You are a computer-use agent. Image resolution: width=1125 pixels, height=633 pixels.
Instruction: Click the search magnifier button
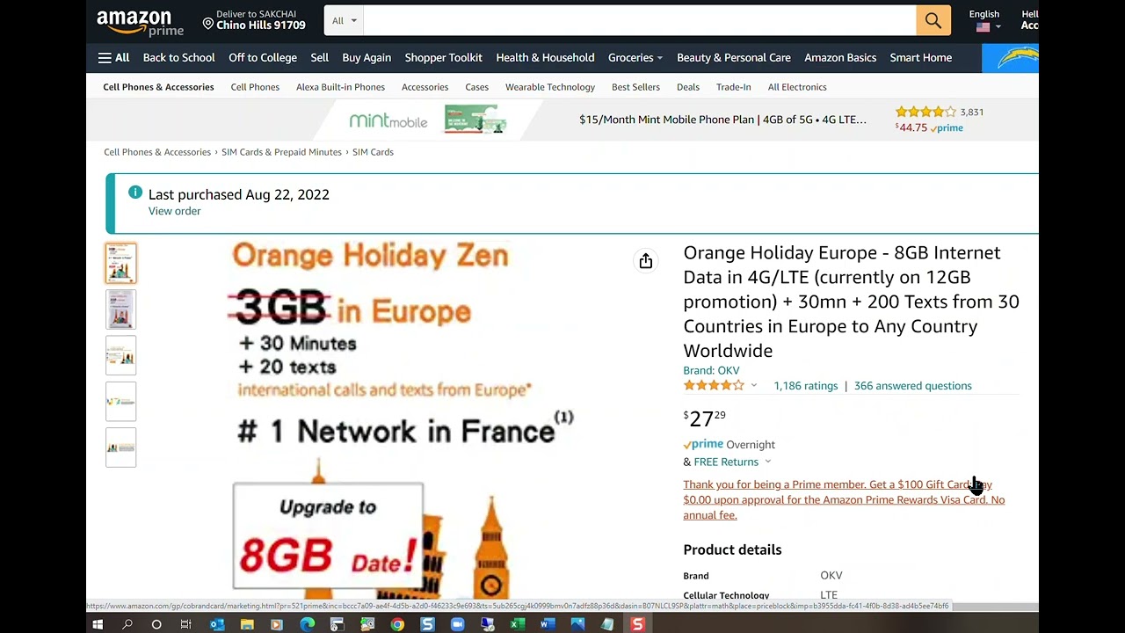click(933, 20)
